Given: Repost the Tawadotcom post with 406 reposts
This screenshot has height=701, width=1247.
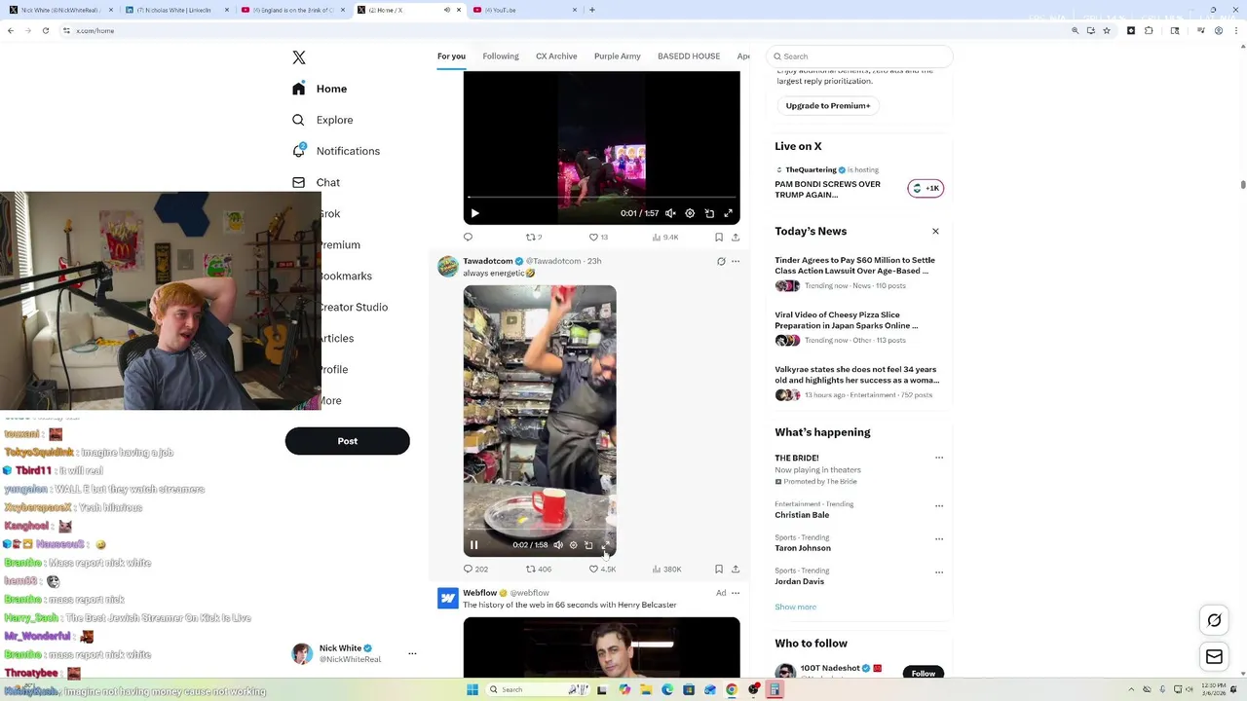Looking at the screenshot, I should (x=539, y=569).
